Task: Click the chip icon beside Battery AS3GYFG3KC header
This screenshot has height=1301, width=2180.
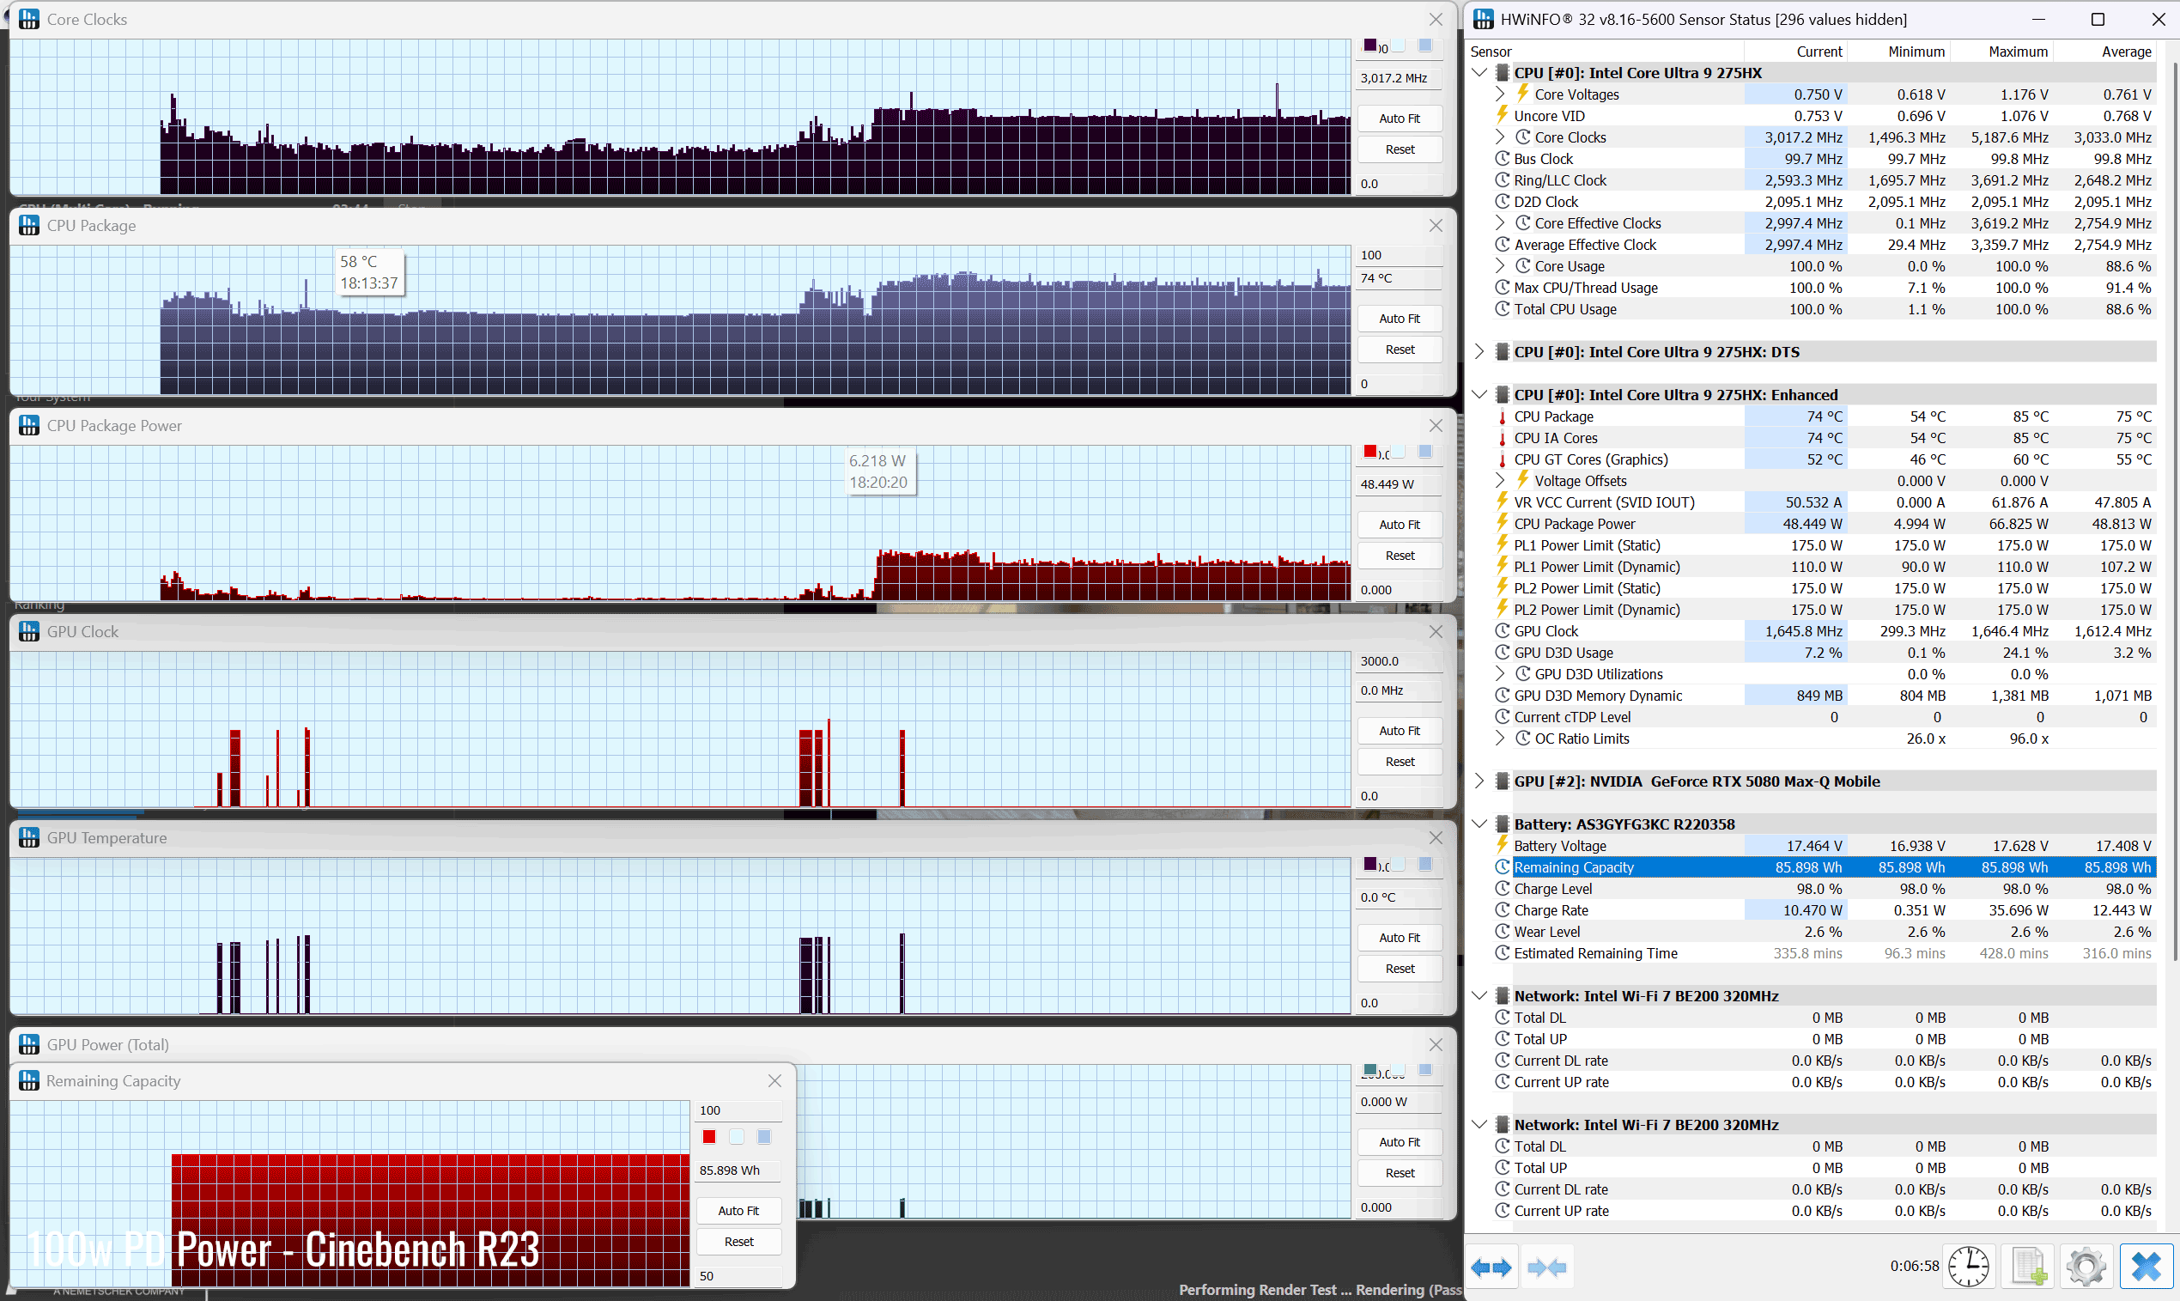Action: pos(1502,824)
